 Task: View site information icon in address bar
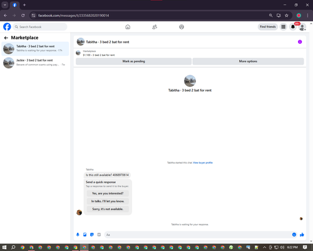coord(33,16)
